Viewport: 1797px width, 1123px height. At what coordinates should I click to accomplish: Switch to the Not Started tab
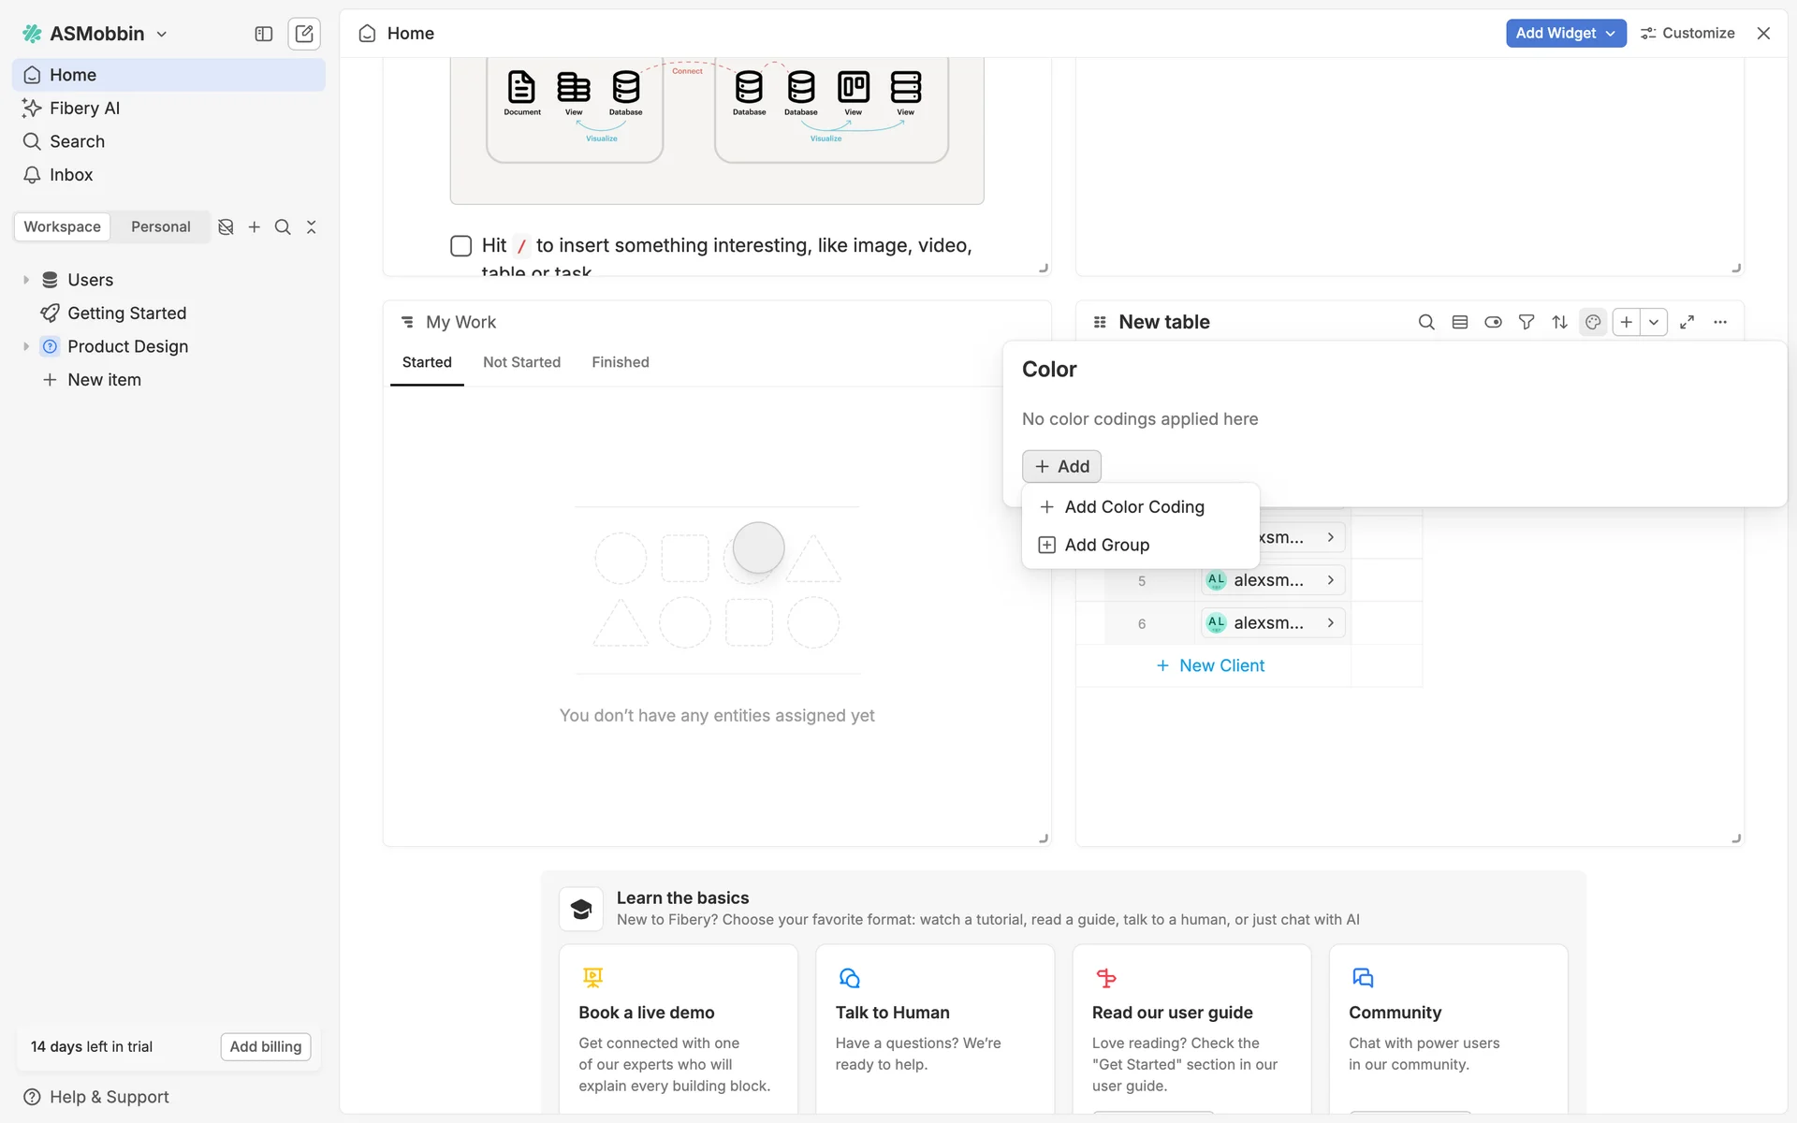pyautogui.click(x=521, y=362)
